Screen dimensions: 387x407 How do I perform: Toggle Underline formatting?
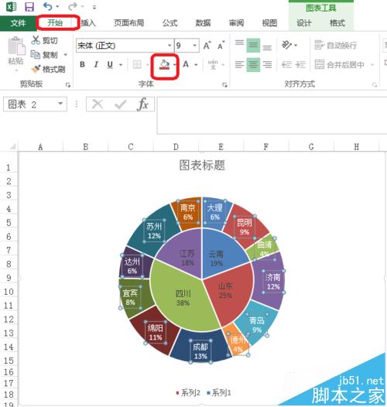click(110, 64)
